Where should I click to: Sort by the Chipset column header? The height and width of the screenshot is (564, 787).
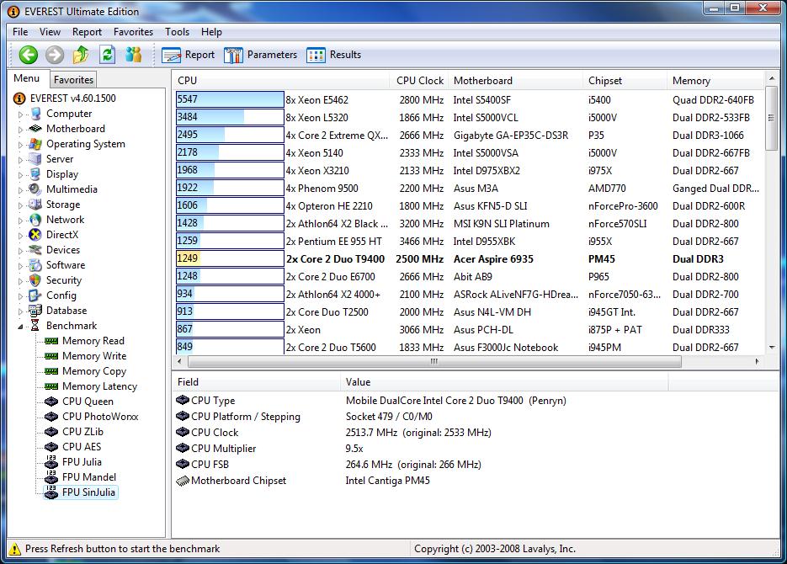tap(625, 81)
